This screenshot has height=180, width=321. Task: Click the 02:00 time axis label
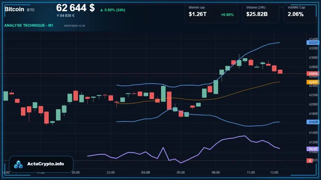coord(146,173)
